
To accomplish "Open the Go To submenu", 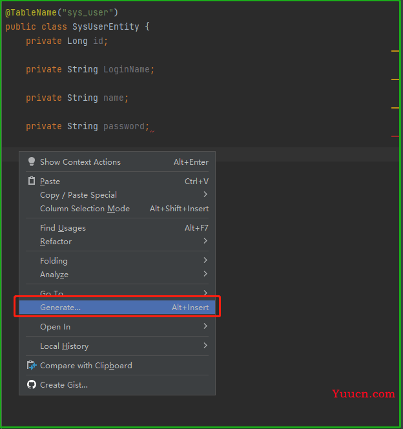I will pyautogui.click(x=52, y=293).
